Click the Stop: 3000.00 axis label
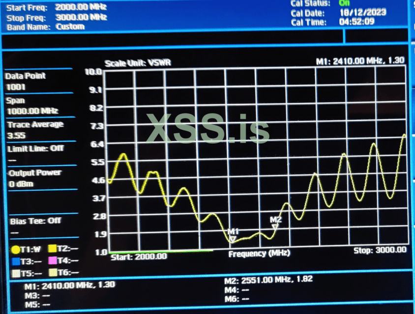The image size is (415, 314). [x=380, y=250]
